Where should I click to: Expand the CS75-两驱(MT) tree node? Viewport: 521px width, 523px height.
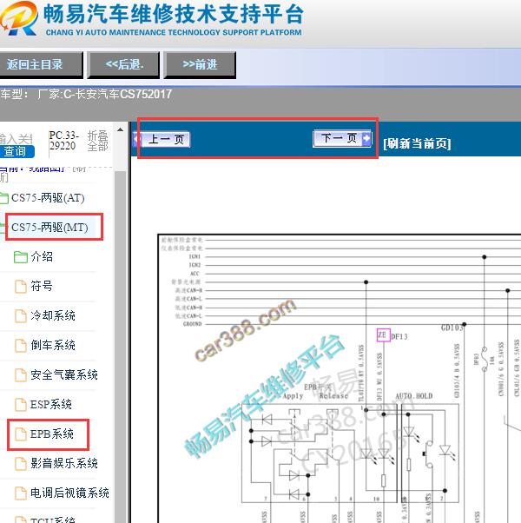(56, 228)
